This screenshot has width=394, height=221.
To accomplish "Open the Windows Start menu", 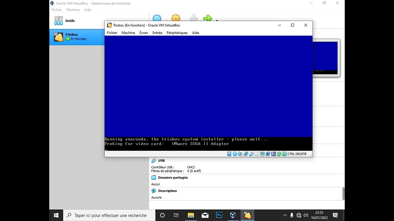I will pyautogui.click(x=56, y=215).
